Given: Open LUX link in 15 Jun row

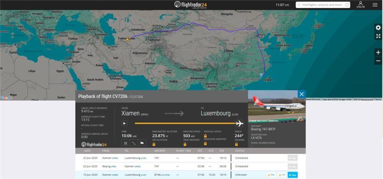Looking at the screenshot, I should pos(144,175).
